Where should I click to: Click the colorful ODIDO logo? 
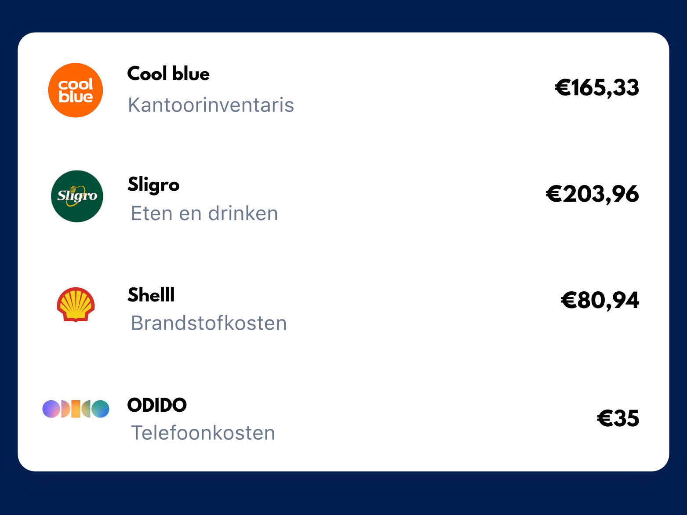point(76,409)
